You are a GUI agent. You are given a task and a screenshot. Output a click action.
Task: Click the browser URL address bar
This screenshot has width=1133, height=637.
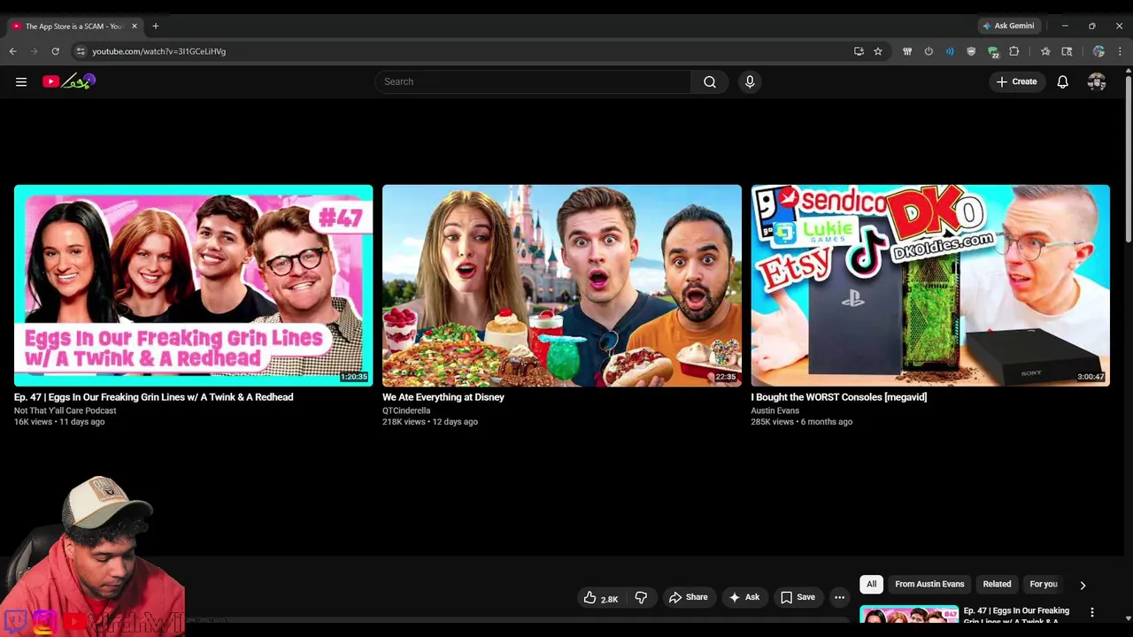tap(460, 51)
